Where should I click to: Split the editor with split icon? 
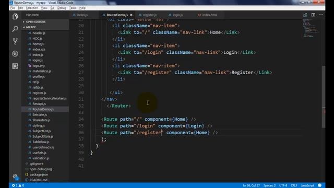tap(313, 15)
